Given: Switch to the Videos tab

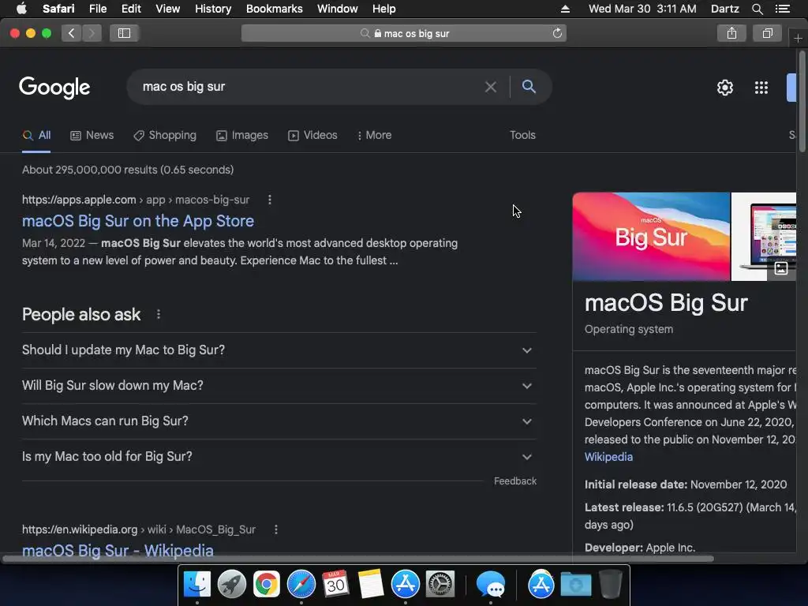Looking at the screenshot, I should (312, 136).
